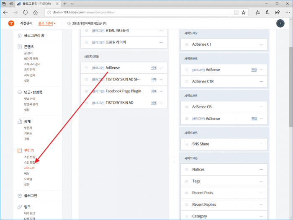Refresh the page with browser reload icon
293x220 pixels.
pos(26,13)
